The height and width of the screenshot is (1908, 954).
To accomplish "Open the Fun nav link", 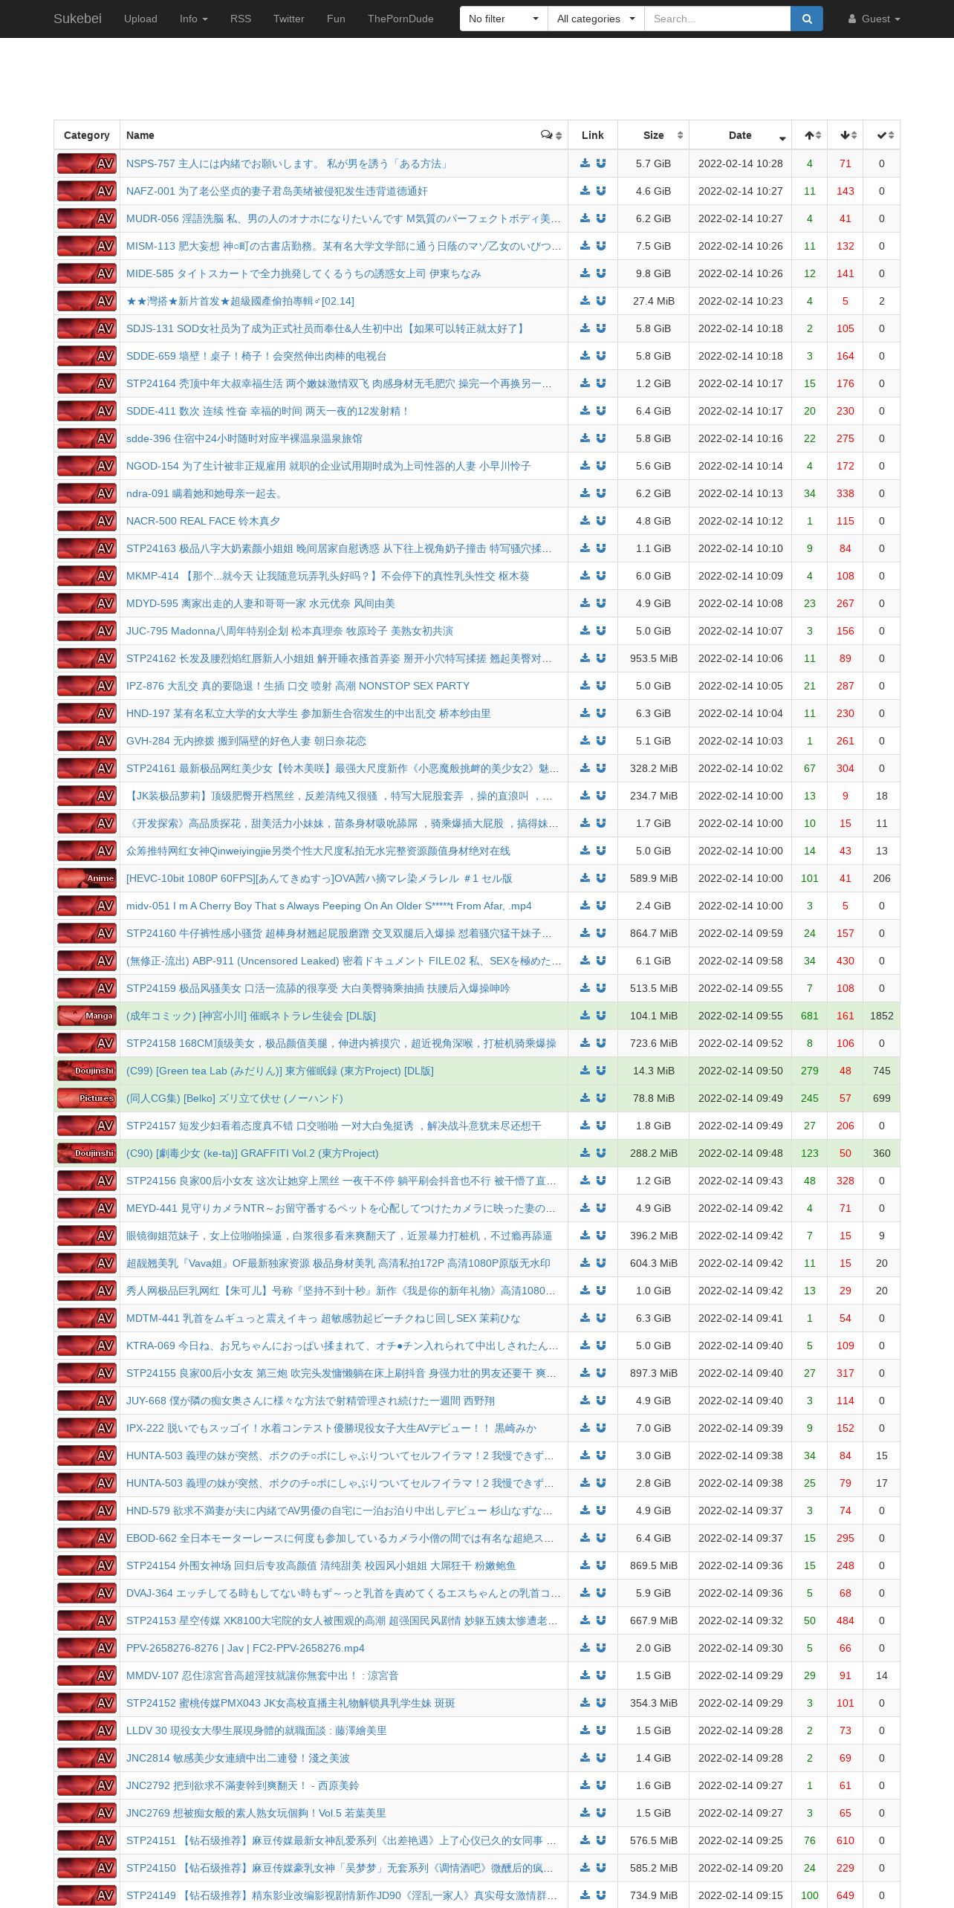I will tap(336, 19).
